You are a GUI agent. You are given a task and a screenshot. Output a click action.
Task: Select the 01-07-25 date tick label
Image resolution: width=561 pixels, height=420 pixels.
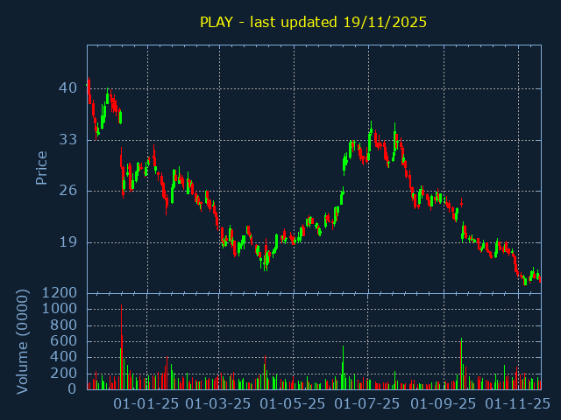368,404
